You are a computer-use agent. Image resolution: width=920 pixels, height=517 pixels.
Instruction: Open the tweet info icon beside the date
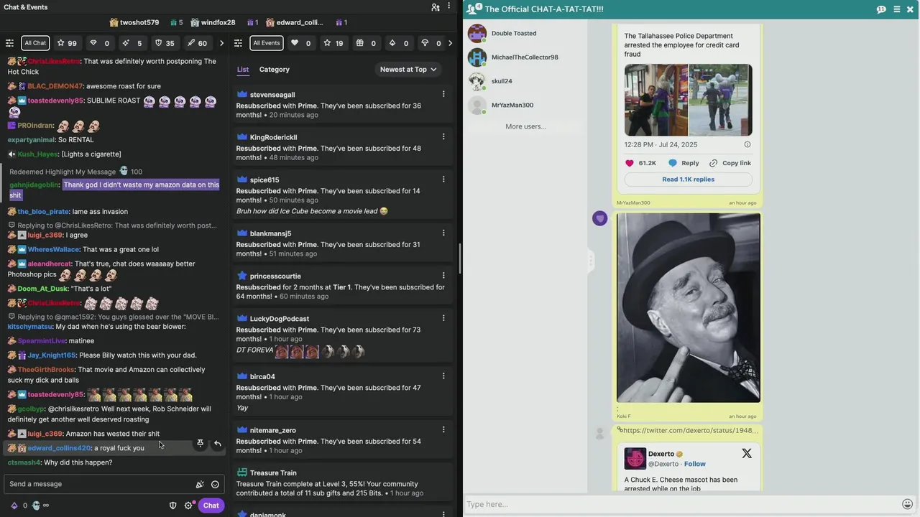click(x=747, y=144)
